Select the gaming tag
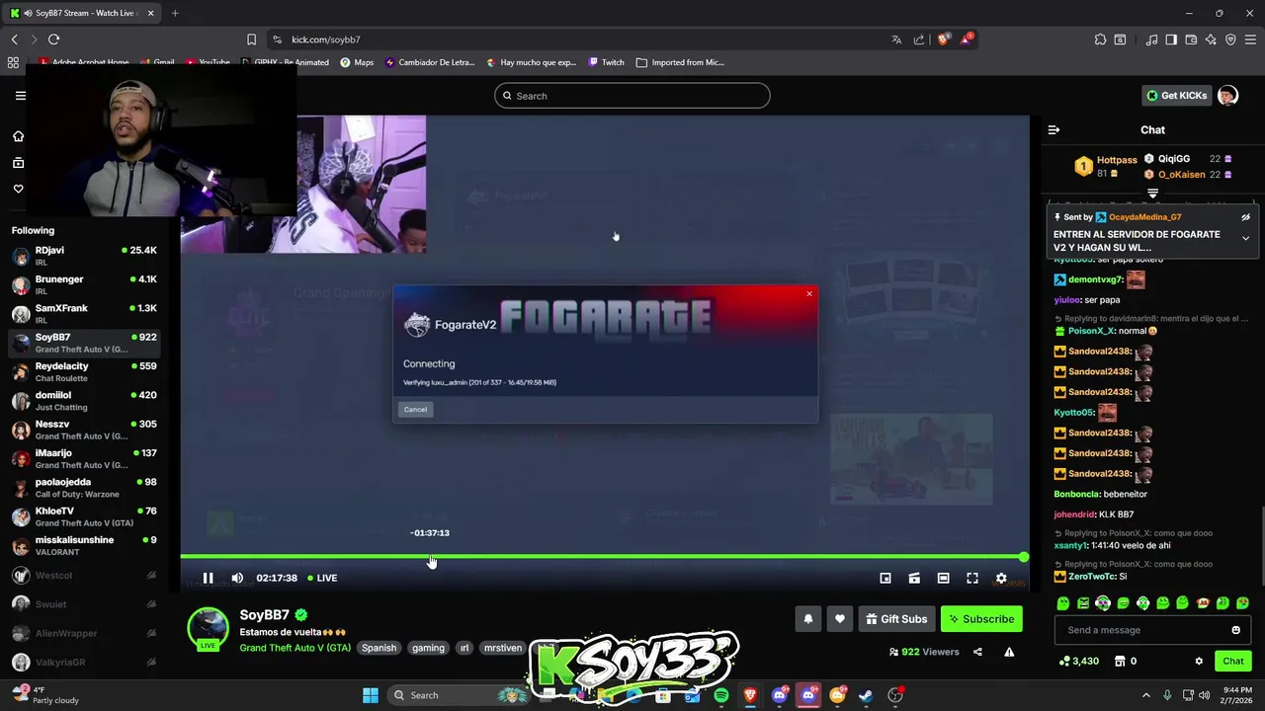The height and width of the screenshot is (711, 1265). (x=428, y=648)
